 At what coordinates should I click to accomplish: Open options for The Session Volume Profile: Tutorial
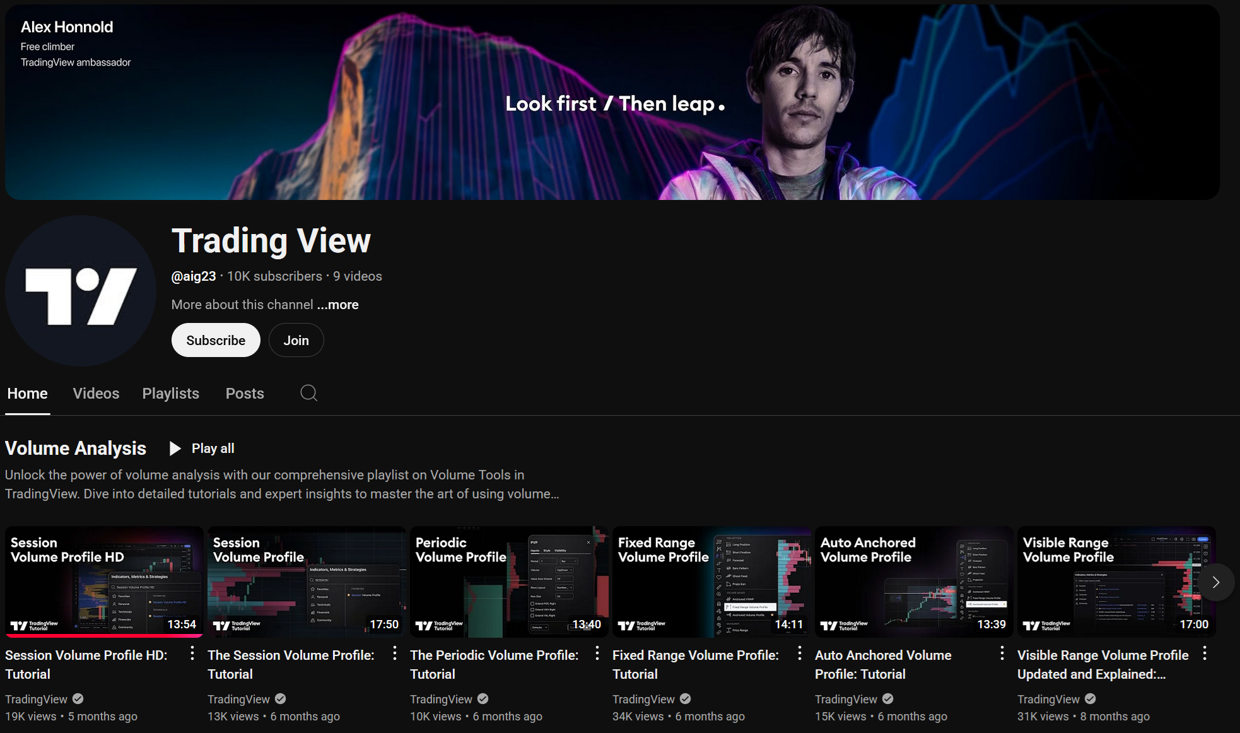click(x=395, y=654)
